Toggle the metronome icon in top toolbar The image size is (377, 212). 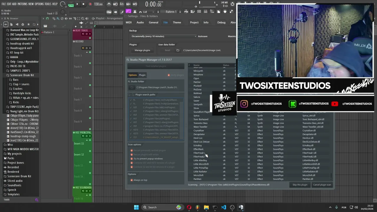(109, 4)
